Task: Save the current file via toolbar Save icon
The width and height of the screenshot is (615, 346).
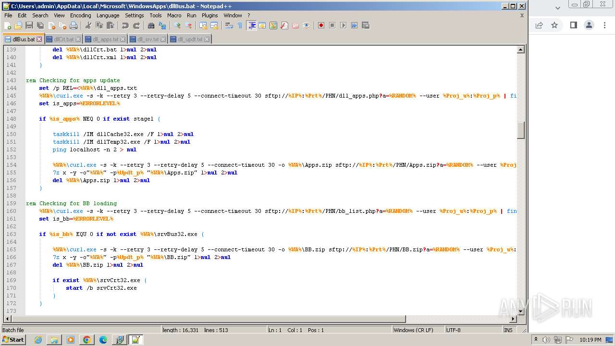Action: (29, 25)
